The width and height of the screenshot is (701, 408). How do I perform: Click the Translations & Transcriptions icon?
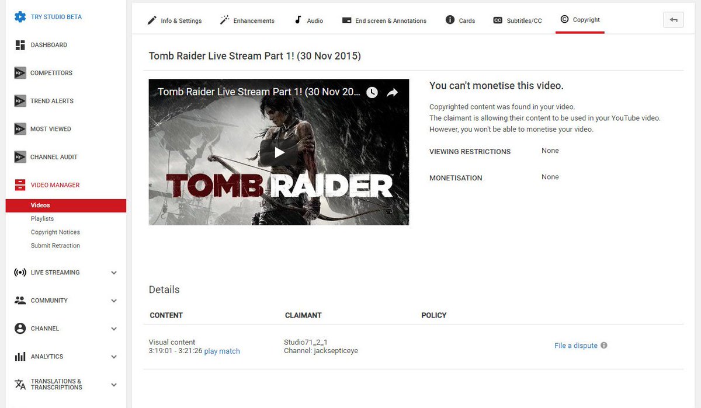[20, 384]
